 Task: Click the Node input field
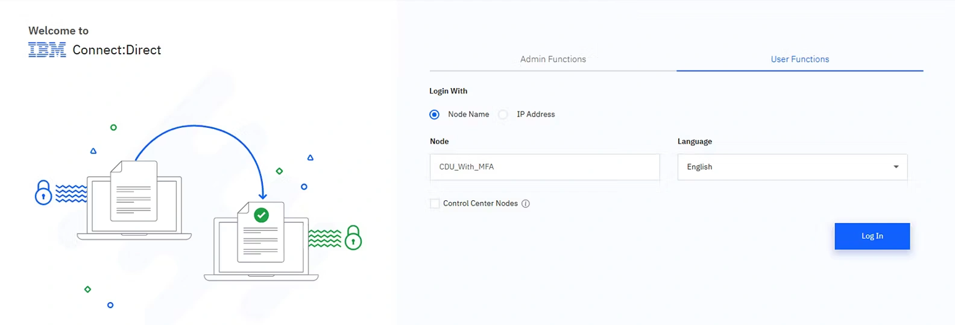tap(544, 167)
